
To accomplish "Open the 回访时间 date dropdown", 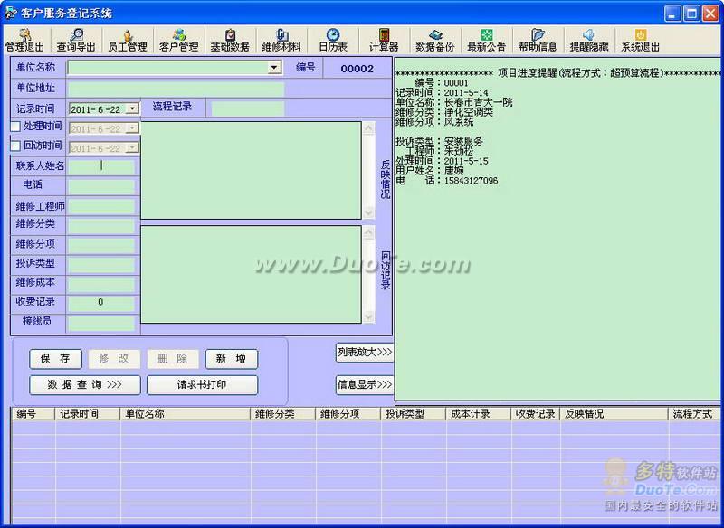I will pos(132,148).
